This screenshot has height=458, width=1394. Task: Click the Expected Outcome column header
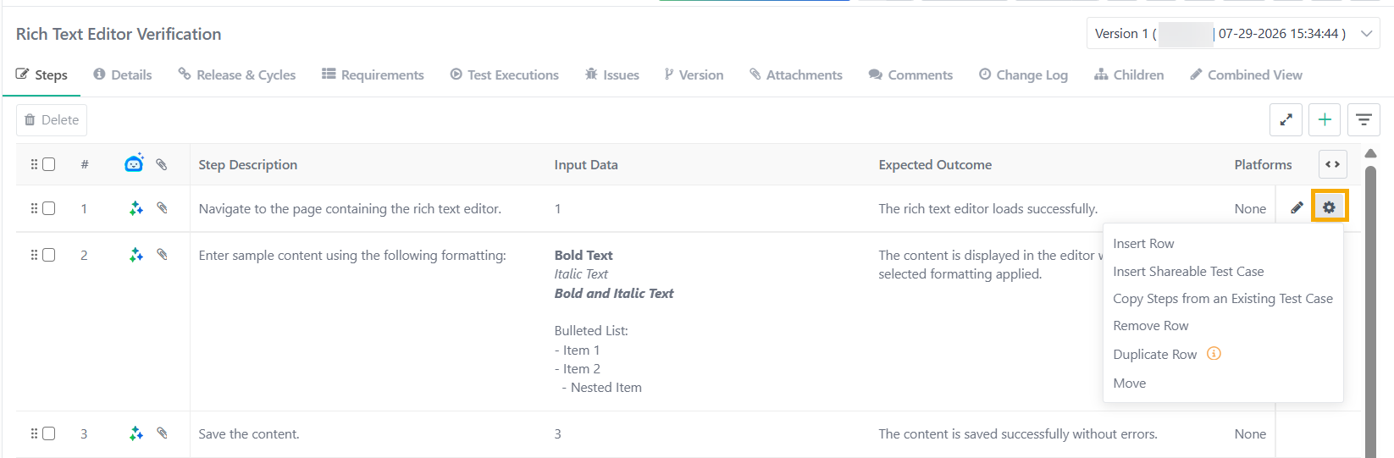[x=935, y=165]
